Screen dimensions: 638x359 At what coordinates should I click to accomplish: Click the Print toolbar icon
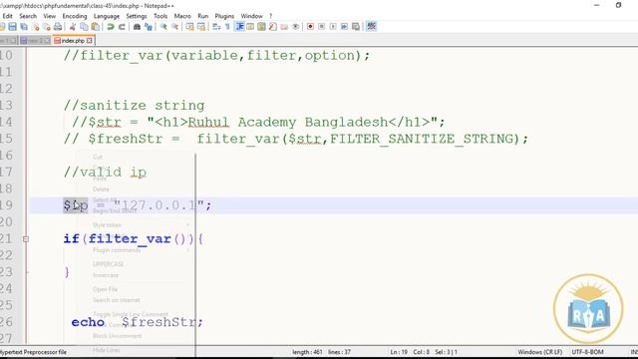pyautogui.click(x=58, y=27)
